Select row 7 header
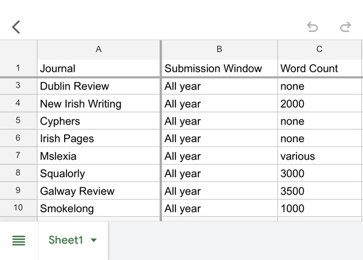The height and width of the screenshot is (260, 363). [18, 156]
